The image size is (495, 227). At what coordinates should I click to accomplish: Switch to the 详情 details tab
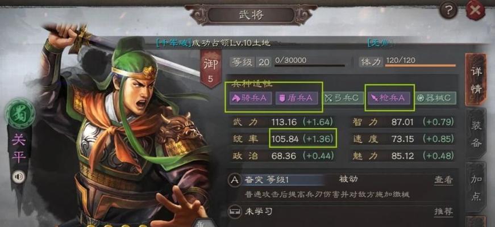(476, 80)
